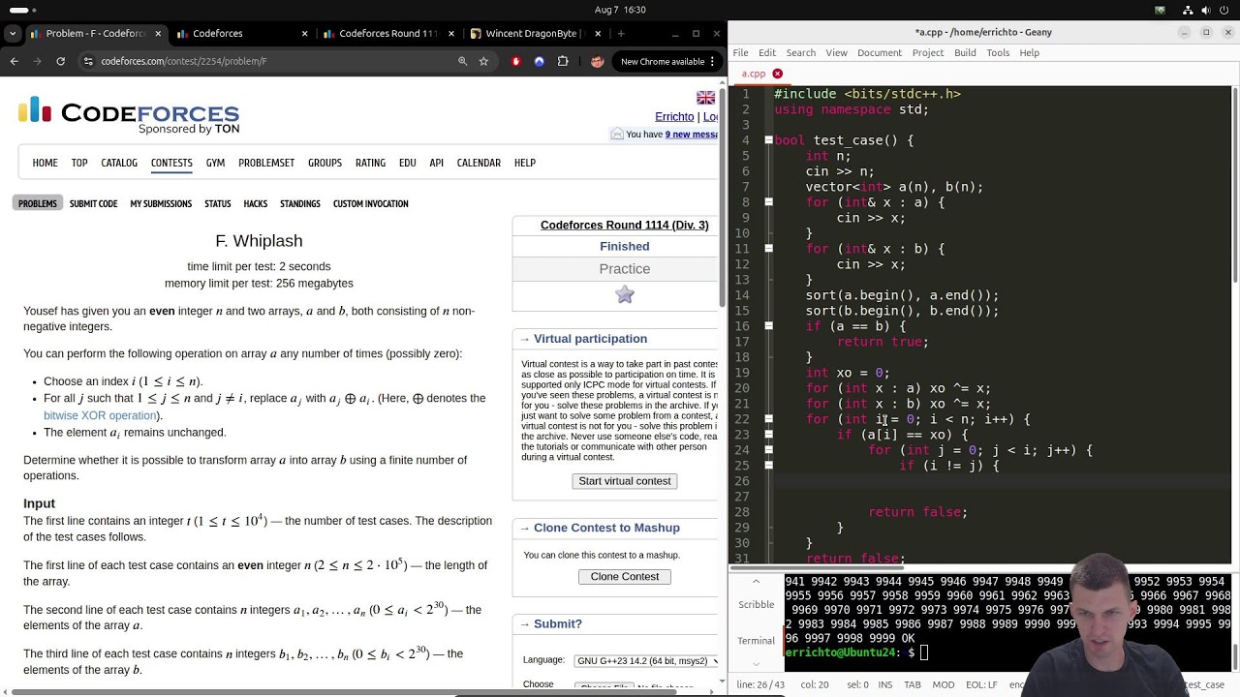Open the Language compiler dropdown
The height and width of the screenshot is (697, 1240).
(x=646, y=661)
